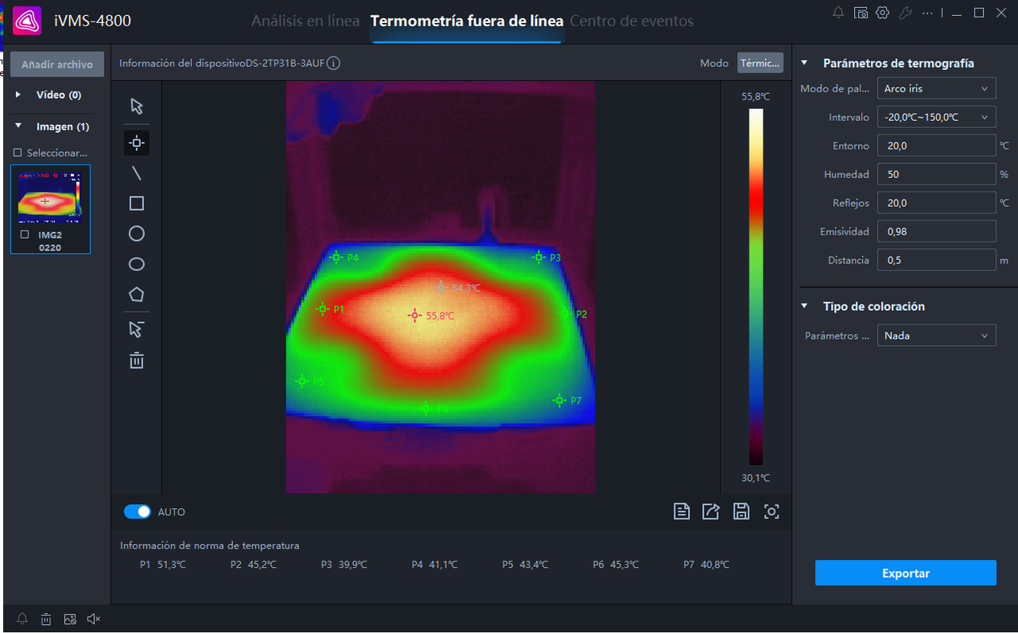Collapse the Imagen (1) tree section
Viewport: 1018px width, 633px height.
18,126
